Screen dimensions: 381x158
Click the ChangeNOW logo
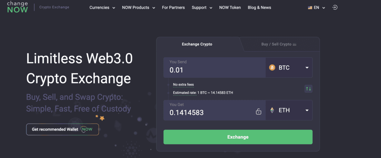(x=17, y=7)
